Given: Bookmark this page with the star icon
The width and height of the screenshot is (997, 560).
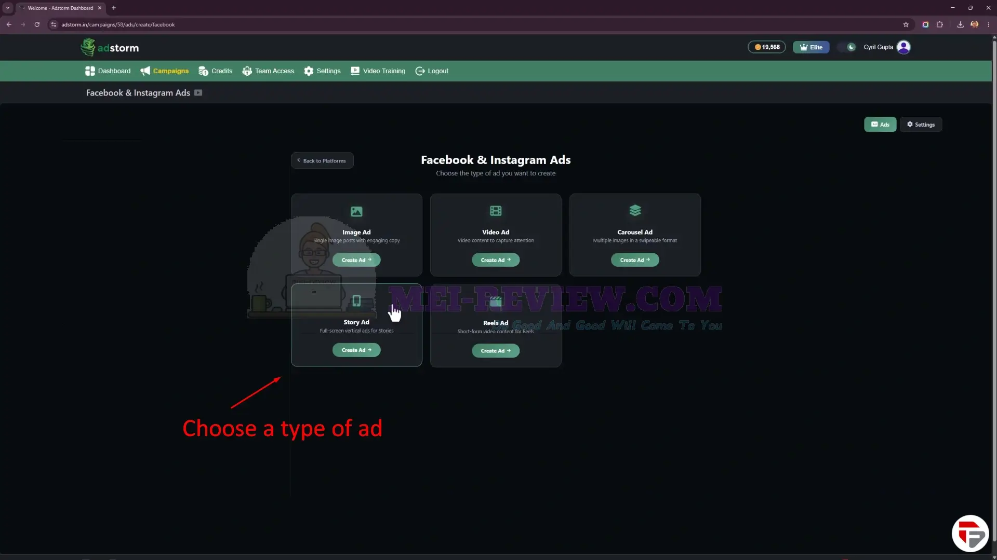Looking at the screenshot, I should [906, 24].
